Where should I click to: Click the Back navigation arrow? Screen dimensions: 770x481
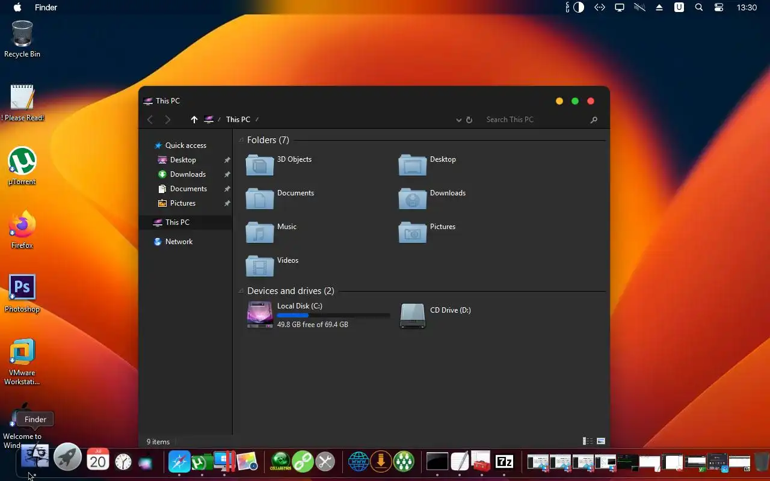pos(150,120)
